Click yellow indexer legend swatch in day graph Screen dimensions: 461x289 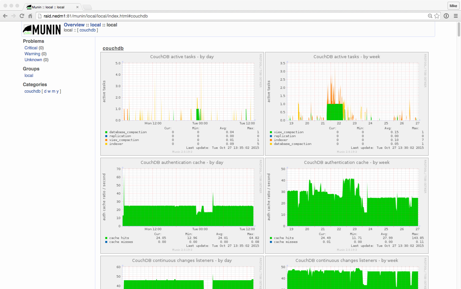point(106,144)
